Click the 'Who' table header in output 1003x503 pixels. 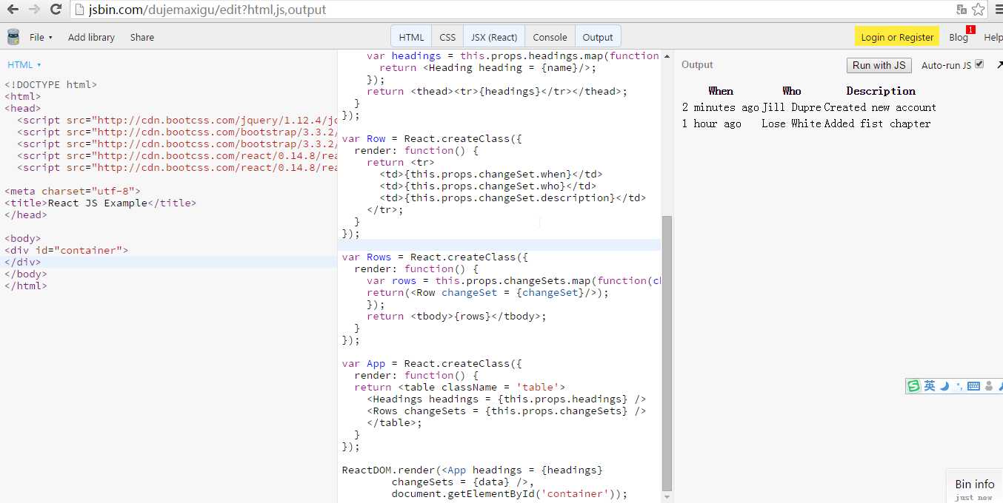coord(792,91)
